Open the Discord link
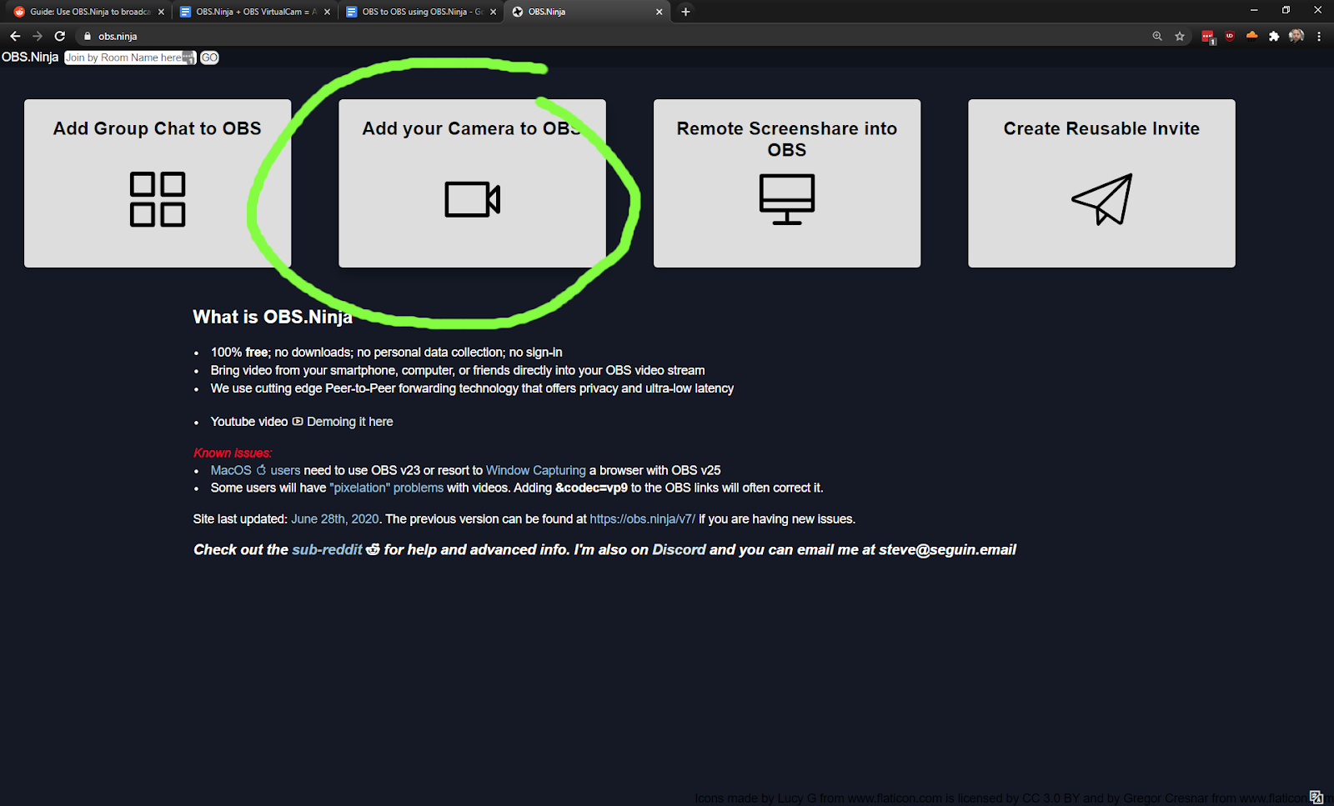 (679, 549)
